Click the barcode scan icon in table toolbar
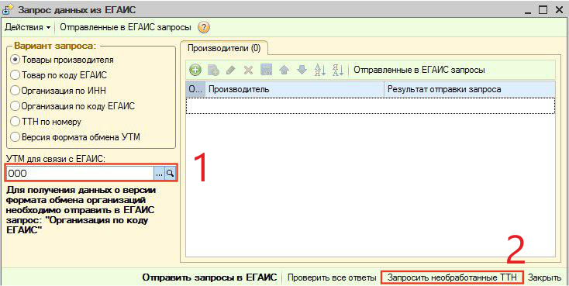Image resolution: width=569 pixels, height=286 pixels. [267, 70]
